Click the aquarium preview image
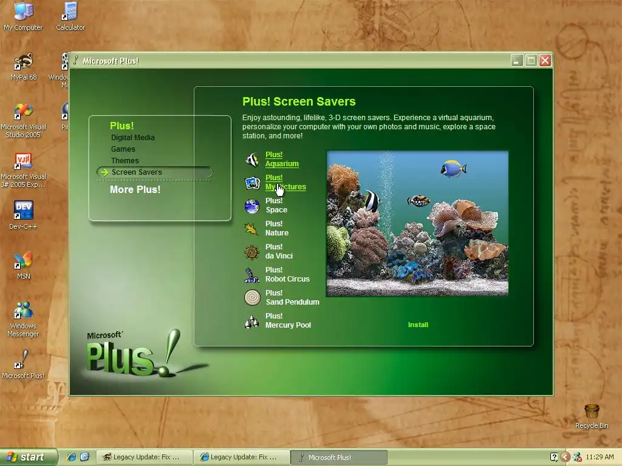This screenshot has width=622, height=466. (x=417, y=223)
